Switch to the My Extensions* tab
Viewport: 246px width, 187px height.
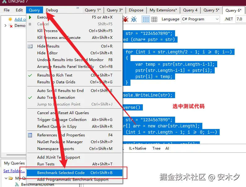tap(163, 10)
